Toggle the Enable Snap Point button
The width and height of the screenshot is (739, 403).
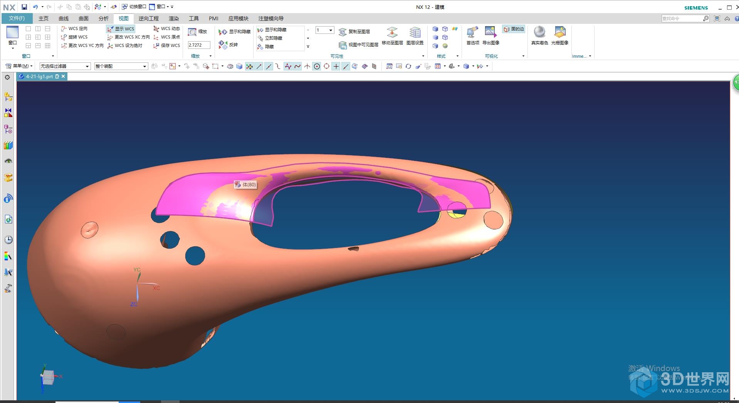click(250, 66)
